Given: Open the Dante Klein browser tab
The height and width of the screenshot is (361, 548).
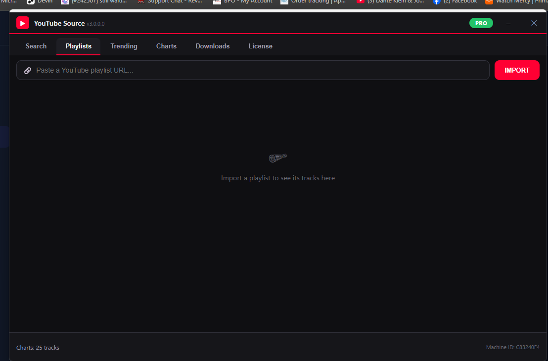Looking at the screenshot, I should coord(391,2).
